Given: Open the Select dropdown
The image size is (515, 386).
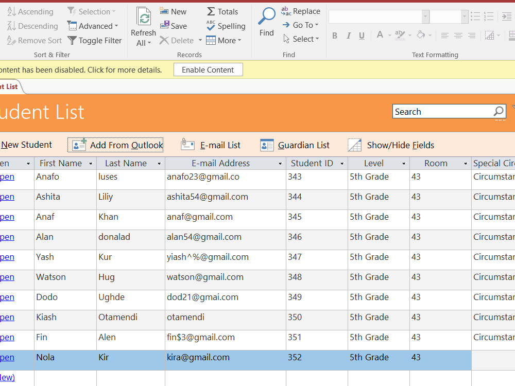Looking at the screenshot, I should click(x=301, y=39).
